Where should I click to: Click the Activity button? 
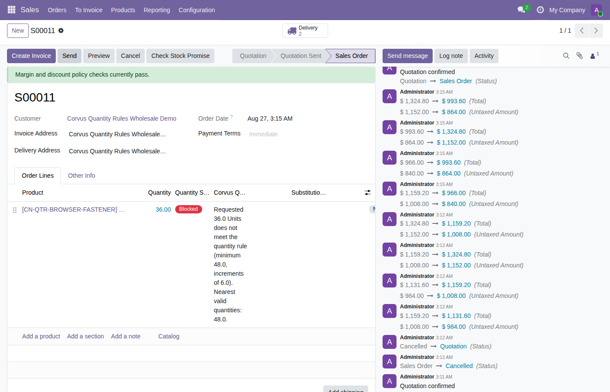(484, 56)
